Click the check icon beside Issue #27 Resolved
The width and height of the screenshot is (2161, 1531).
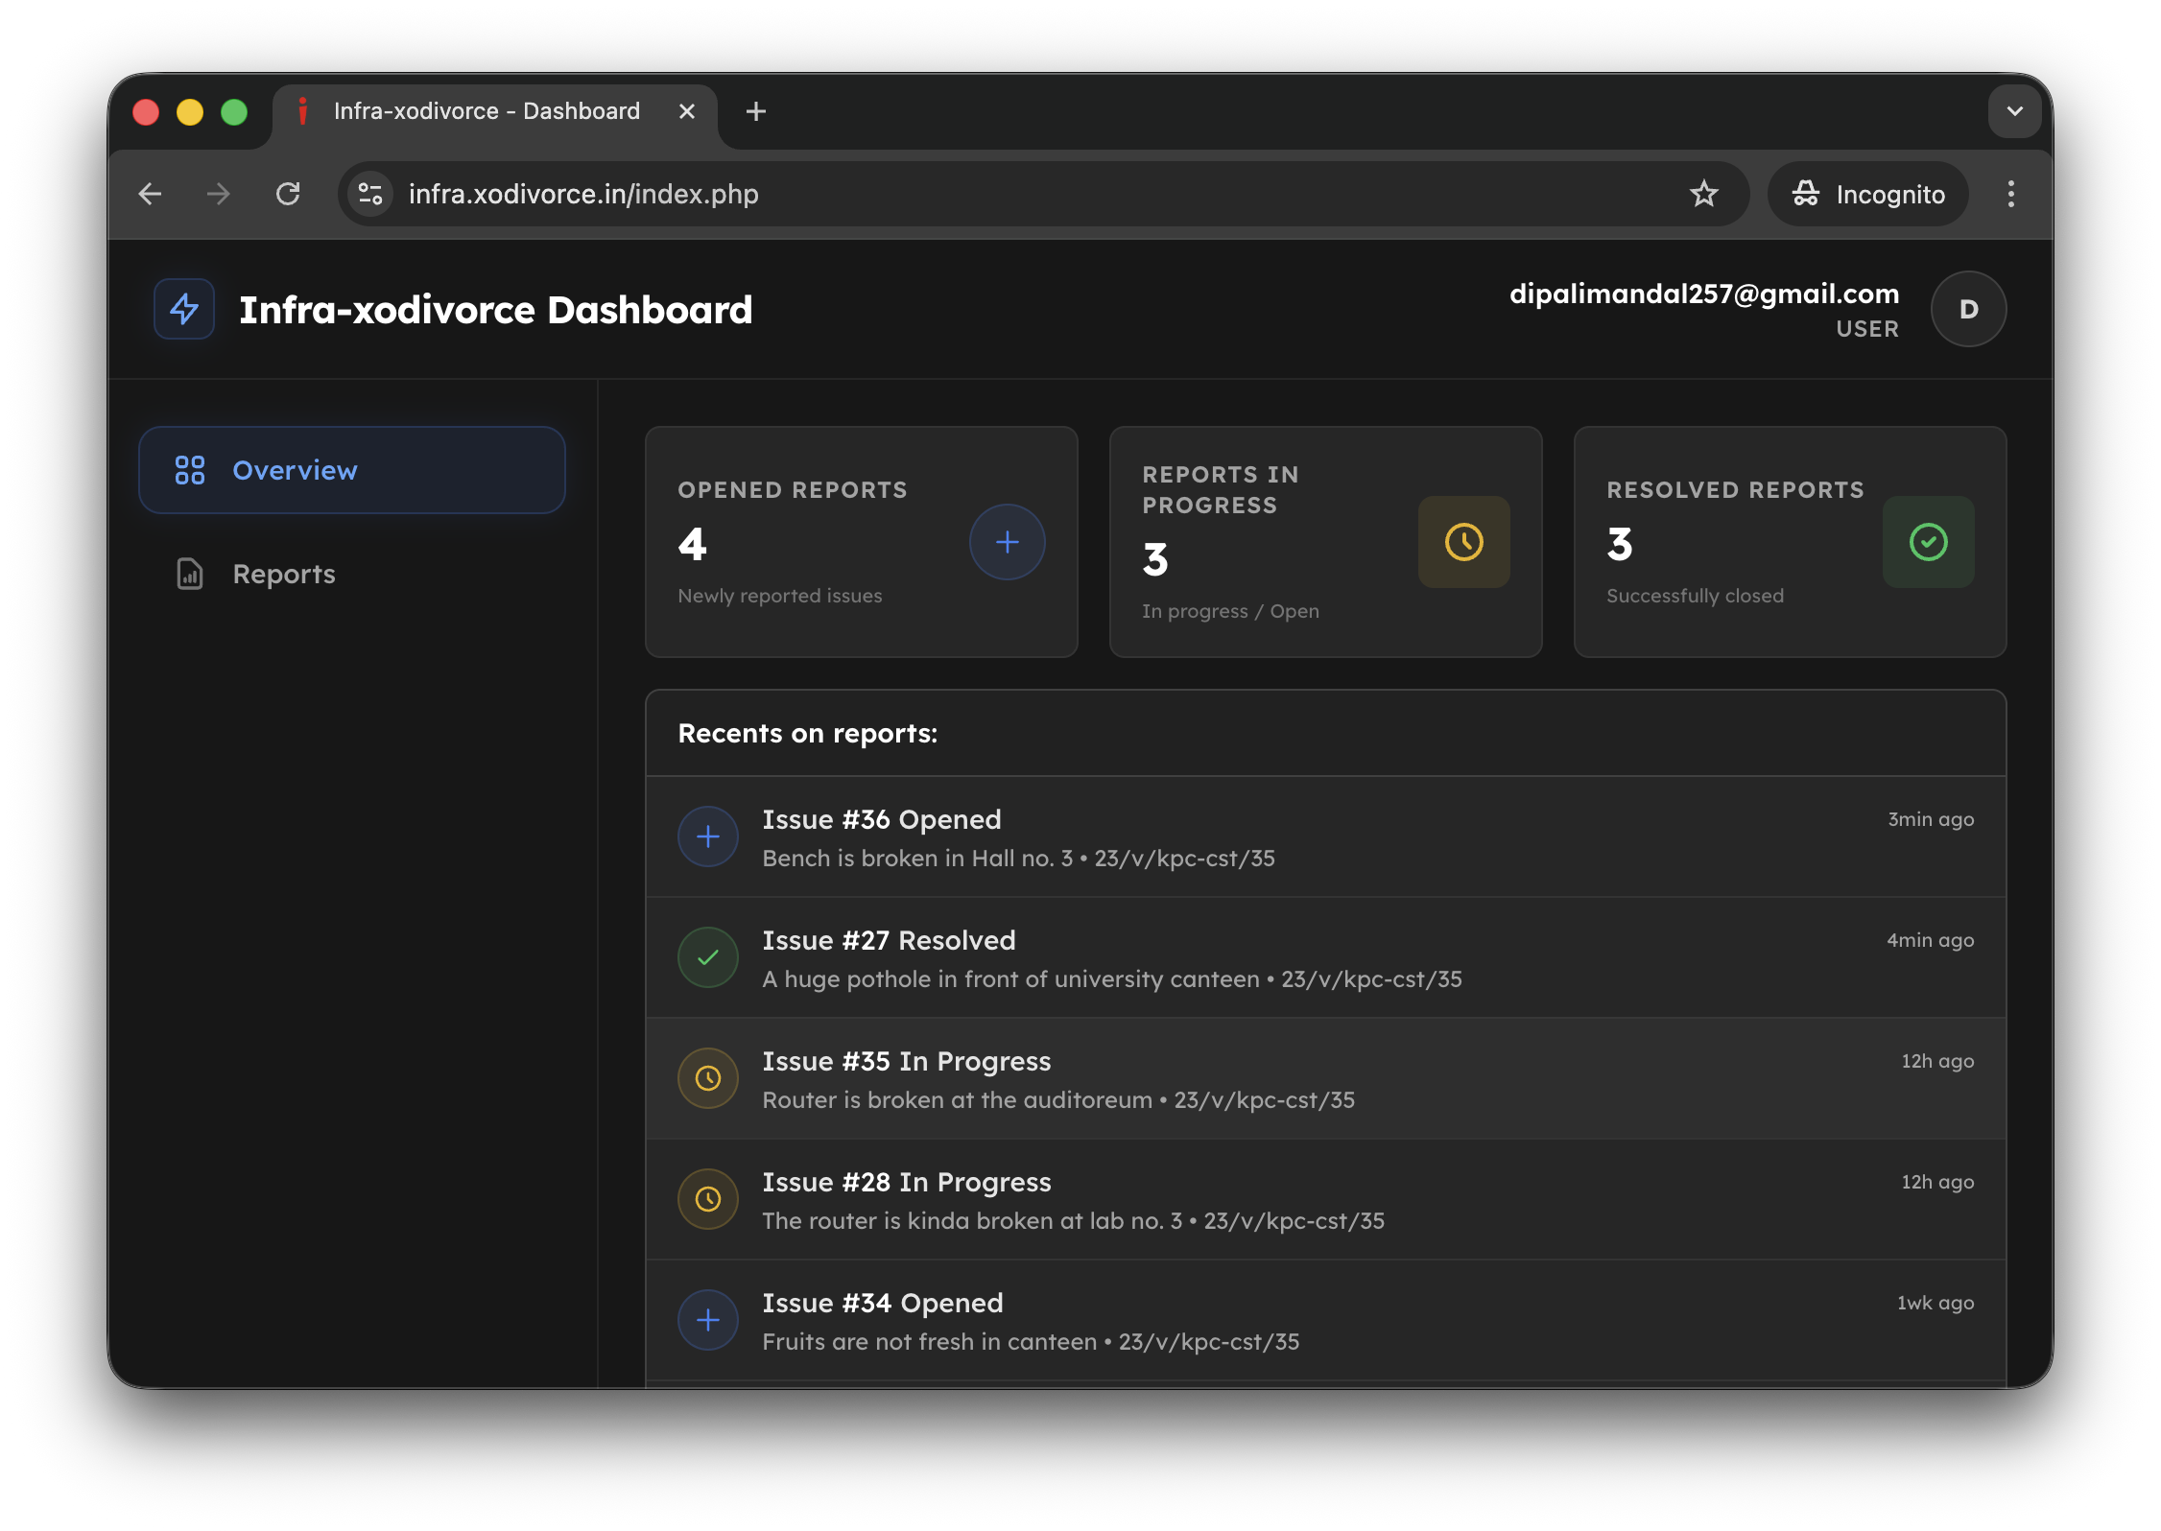click(x=707, y=956)
